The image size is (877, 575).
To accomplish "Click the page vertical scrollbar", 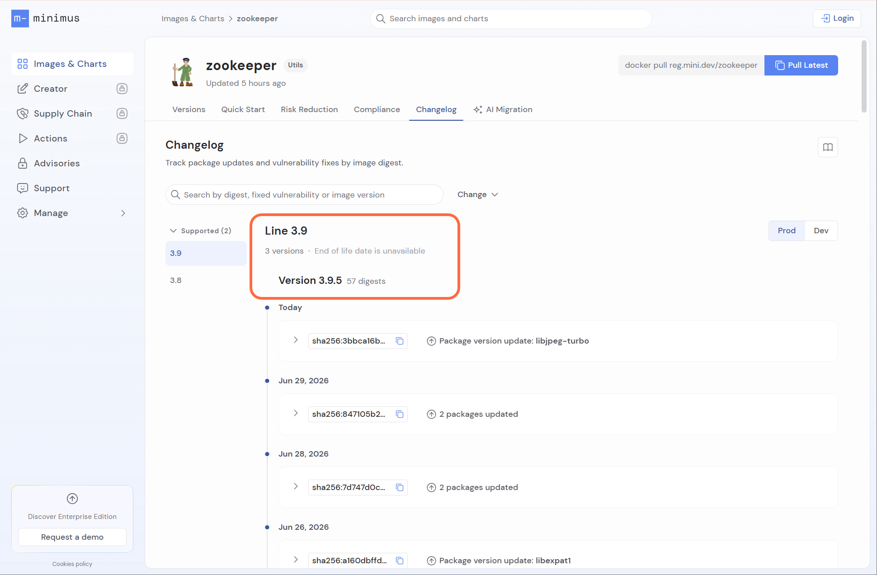I will (864, 76).
